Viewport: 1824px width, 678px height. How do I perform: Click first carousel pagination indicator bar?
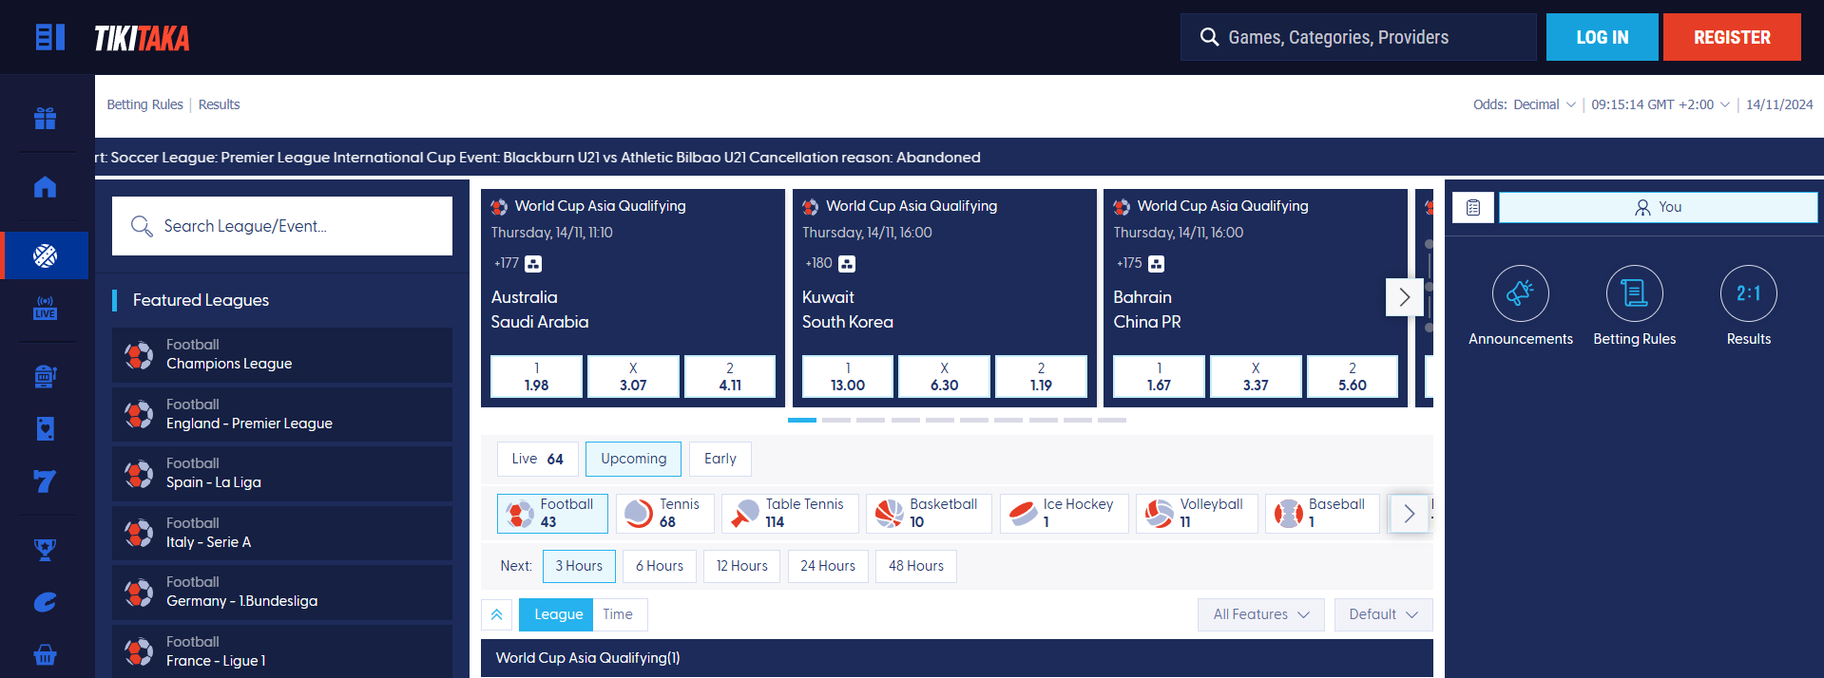(x=801, y=420)
